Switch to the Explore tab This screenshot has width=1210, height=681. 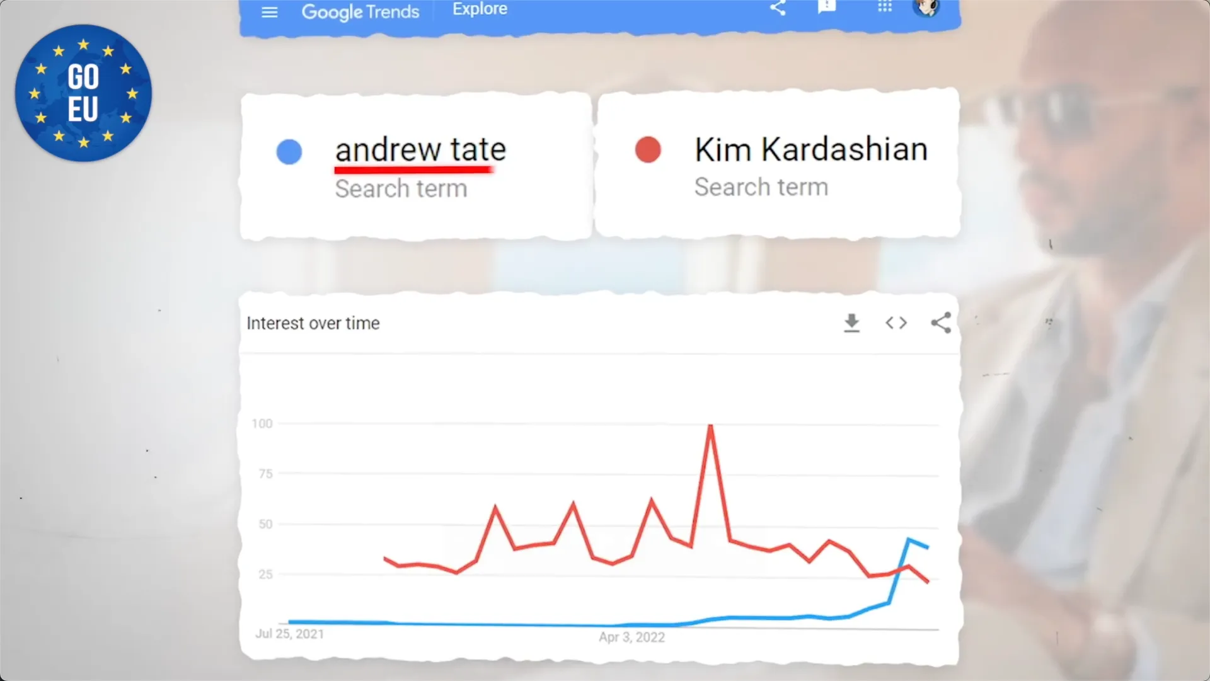tap(480, 9)
